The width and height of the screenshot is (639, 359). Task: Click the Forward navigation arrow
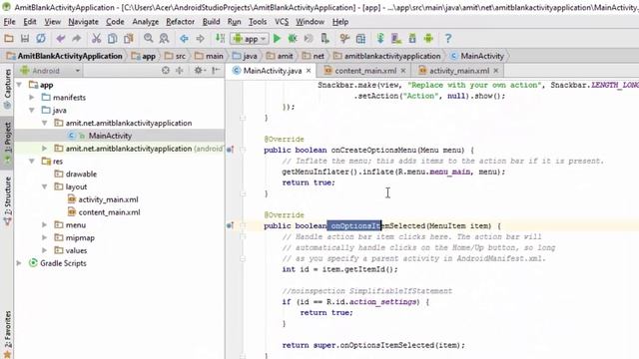tap(200, 39)
